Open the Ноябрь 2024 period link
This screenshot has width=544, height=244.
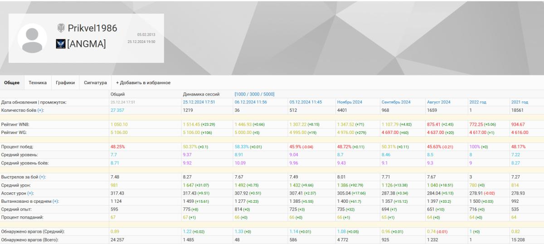(350, 102)
